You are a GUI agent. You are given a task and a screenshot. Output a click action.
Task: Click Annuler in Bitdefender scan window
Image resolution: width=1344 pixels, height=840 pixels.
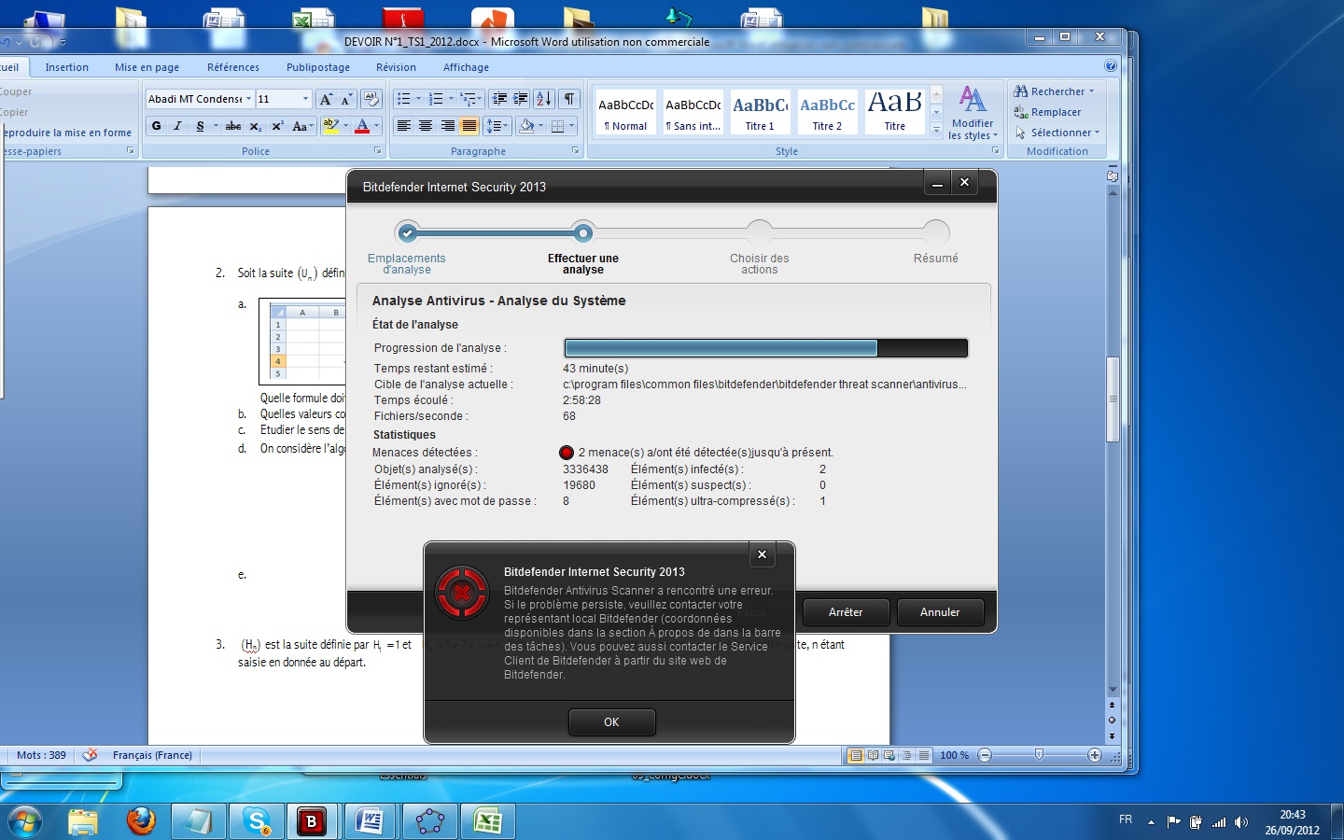pos(940,612)
